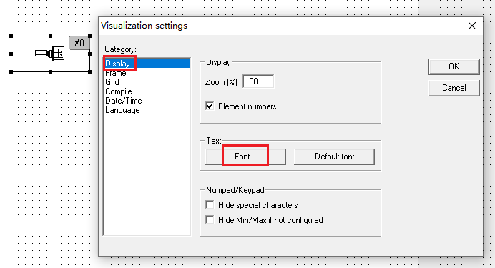Enable Hide special characters

[x=210, y=205]
